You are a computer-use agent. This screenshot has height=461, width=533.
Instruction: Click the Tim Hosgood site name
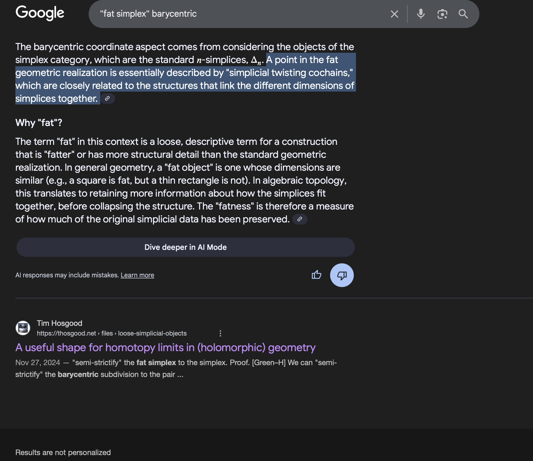tap(60, 323)
